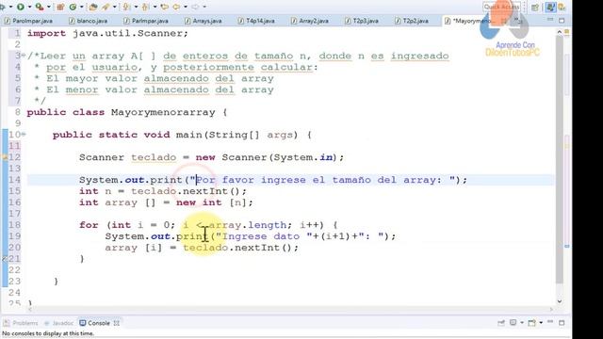Viewport: 603px width, 339px height.
Task: Collapse the comment block at line 3
Action: (x=24, y=56)
